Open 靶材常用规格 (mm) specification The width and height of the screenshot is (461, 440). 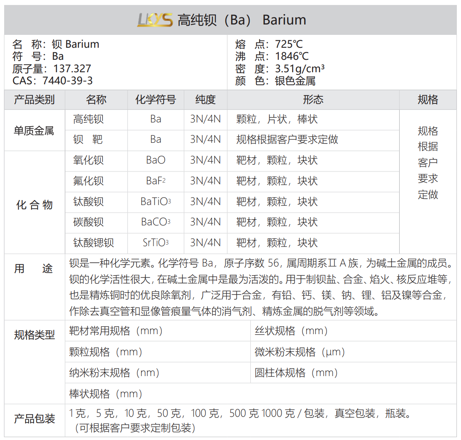116,331
